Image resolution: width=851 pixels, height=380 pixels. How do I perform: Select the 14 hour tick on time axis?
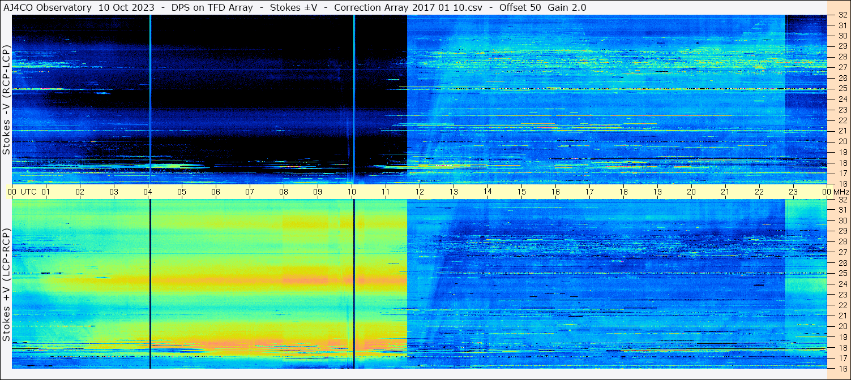click(487, 192)
